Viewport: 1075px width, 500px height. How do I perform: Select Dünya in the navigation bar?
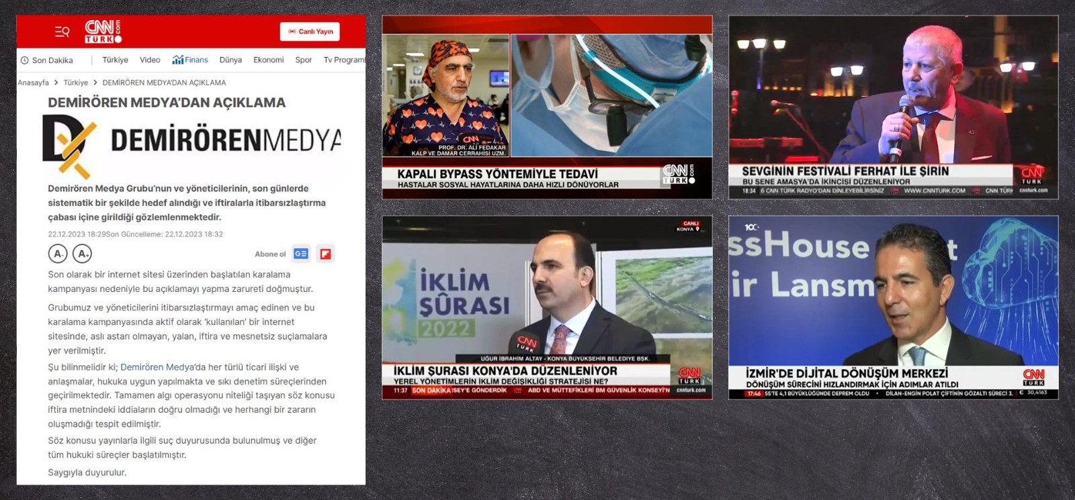coord(230,60)
